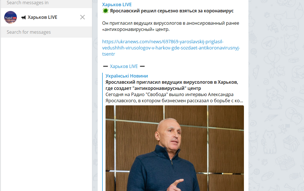The width and height of the screenshot is (304, 191).
Task: Open the Українські Новини preview source
Action: (x=127, y=76)
